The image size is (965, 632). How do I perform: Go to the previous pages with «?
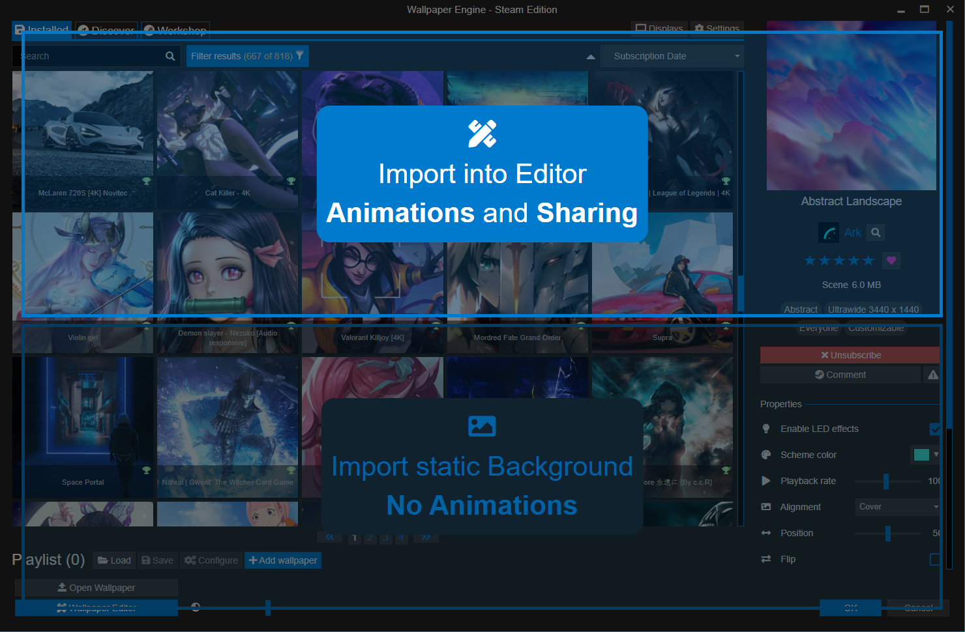pos(330,538)
